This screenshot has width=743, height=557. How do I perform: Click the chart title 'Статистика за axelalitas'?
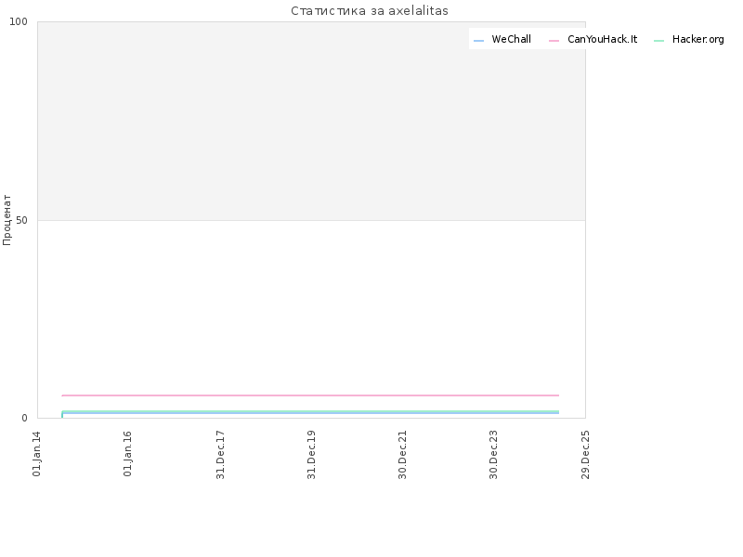click(370, 11)
